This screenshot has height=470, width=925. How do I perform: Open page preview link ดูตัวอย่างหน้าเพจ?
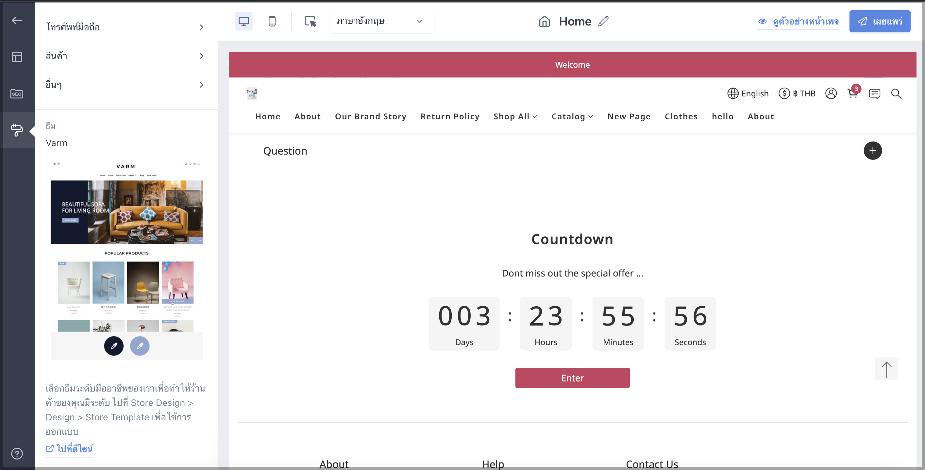point(798,22)
